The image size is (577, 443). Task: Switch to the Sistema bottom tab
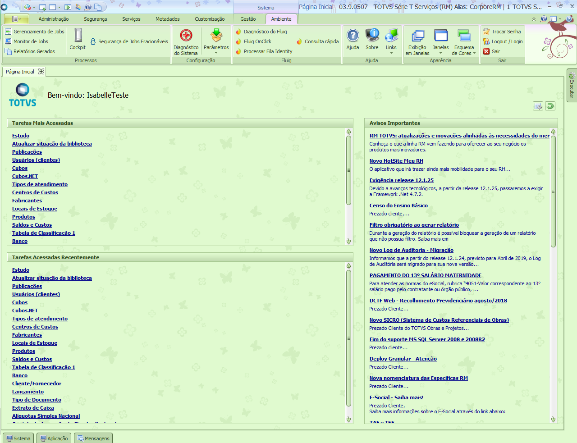click(18, 438)
